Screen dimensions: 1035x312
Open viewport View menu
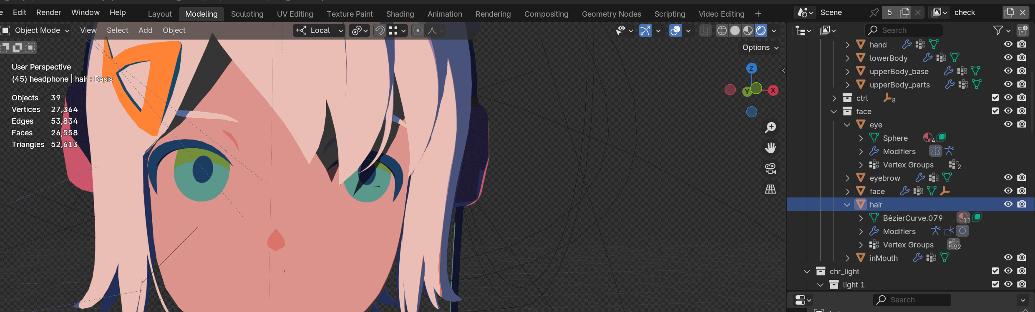pos(88,30)
